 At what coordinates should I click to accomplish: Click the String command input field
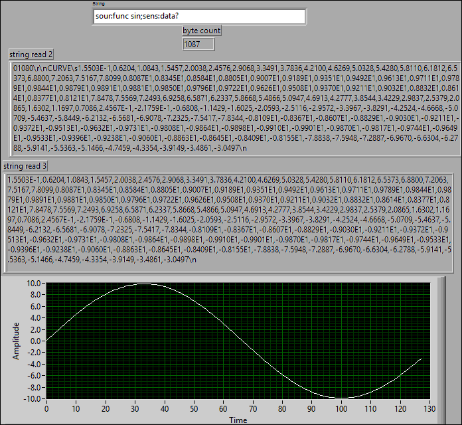[x=199, y=16]
